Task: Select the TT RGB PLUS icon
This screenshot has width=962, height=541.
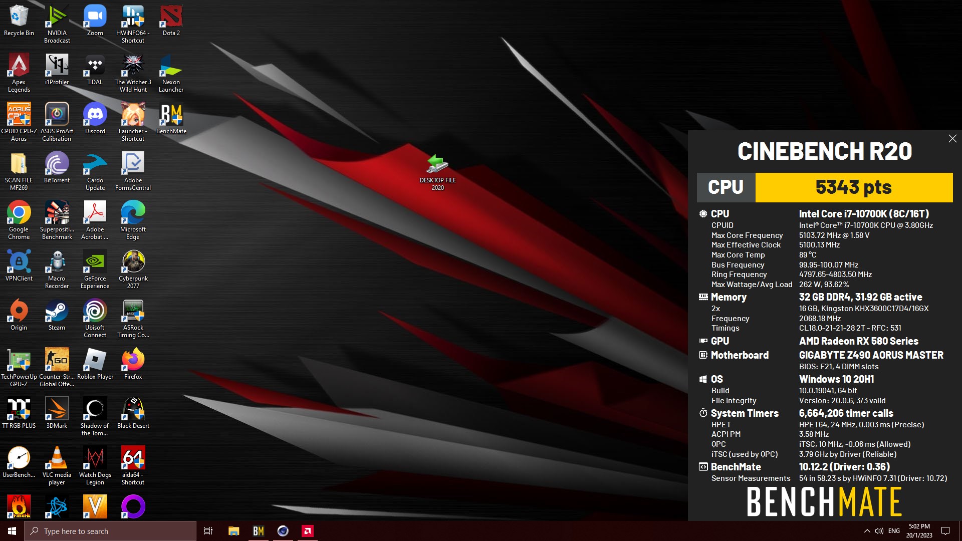Action: pos(19,414)
